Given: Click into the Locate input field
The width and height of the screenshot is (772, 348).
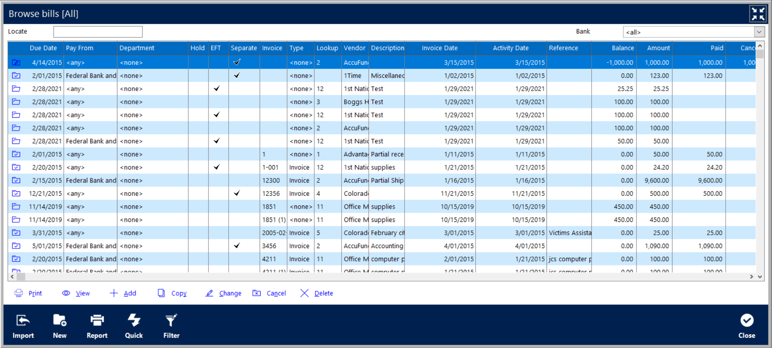Looking at the screenshot, I should point(98,32).
